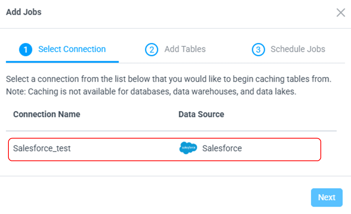
Task: Click the step 3 circle icon
Action: tap(258, 49)
